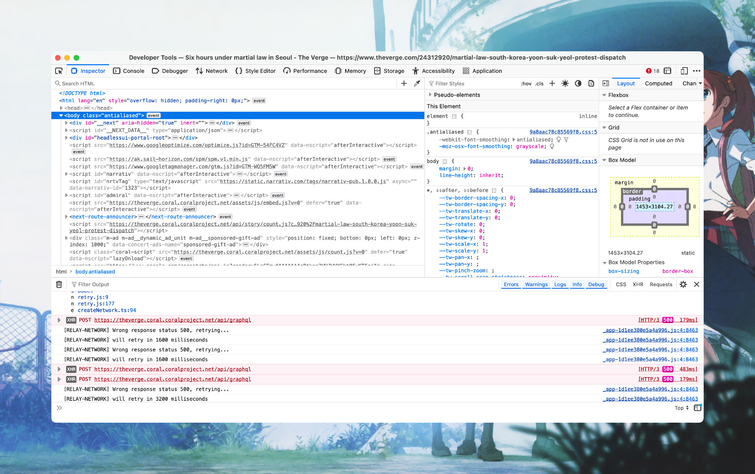
Task: Open stylesheet link for .antialiased rule
Action: [x=563, y=132]
